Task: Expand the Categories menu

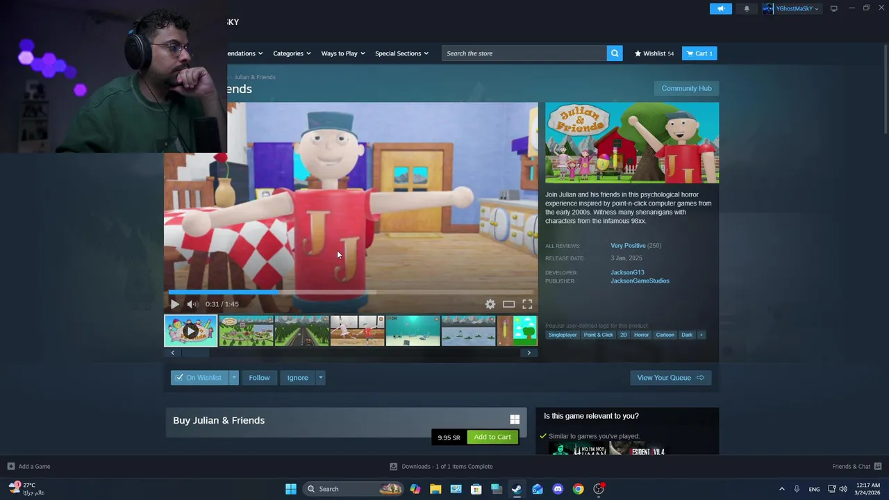Action: 292,53
